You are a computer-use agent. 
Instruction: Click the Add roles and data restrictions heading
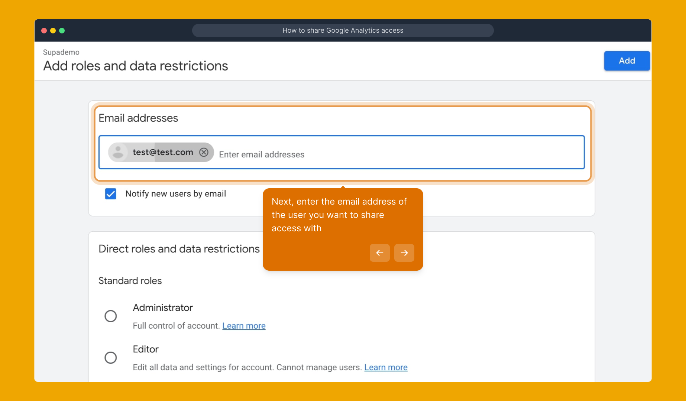click(136, 66)
